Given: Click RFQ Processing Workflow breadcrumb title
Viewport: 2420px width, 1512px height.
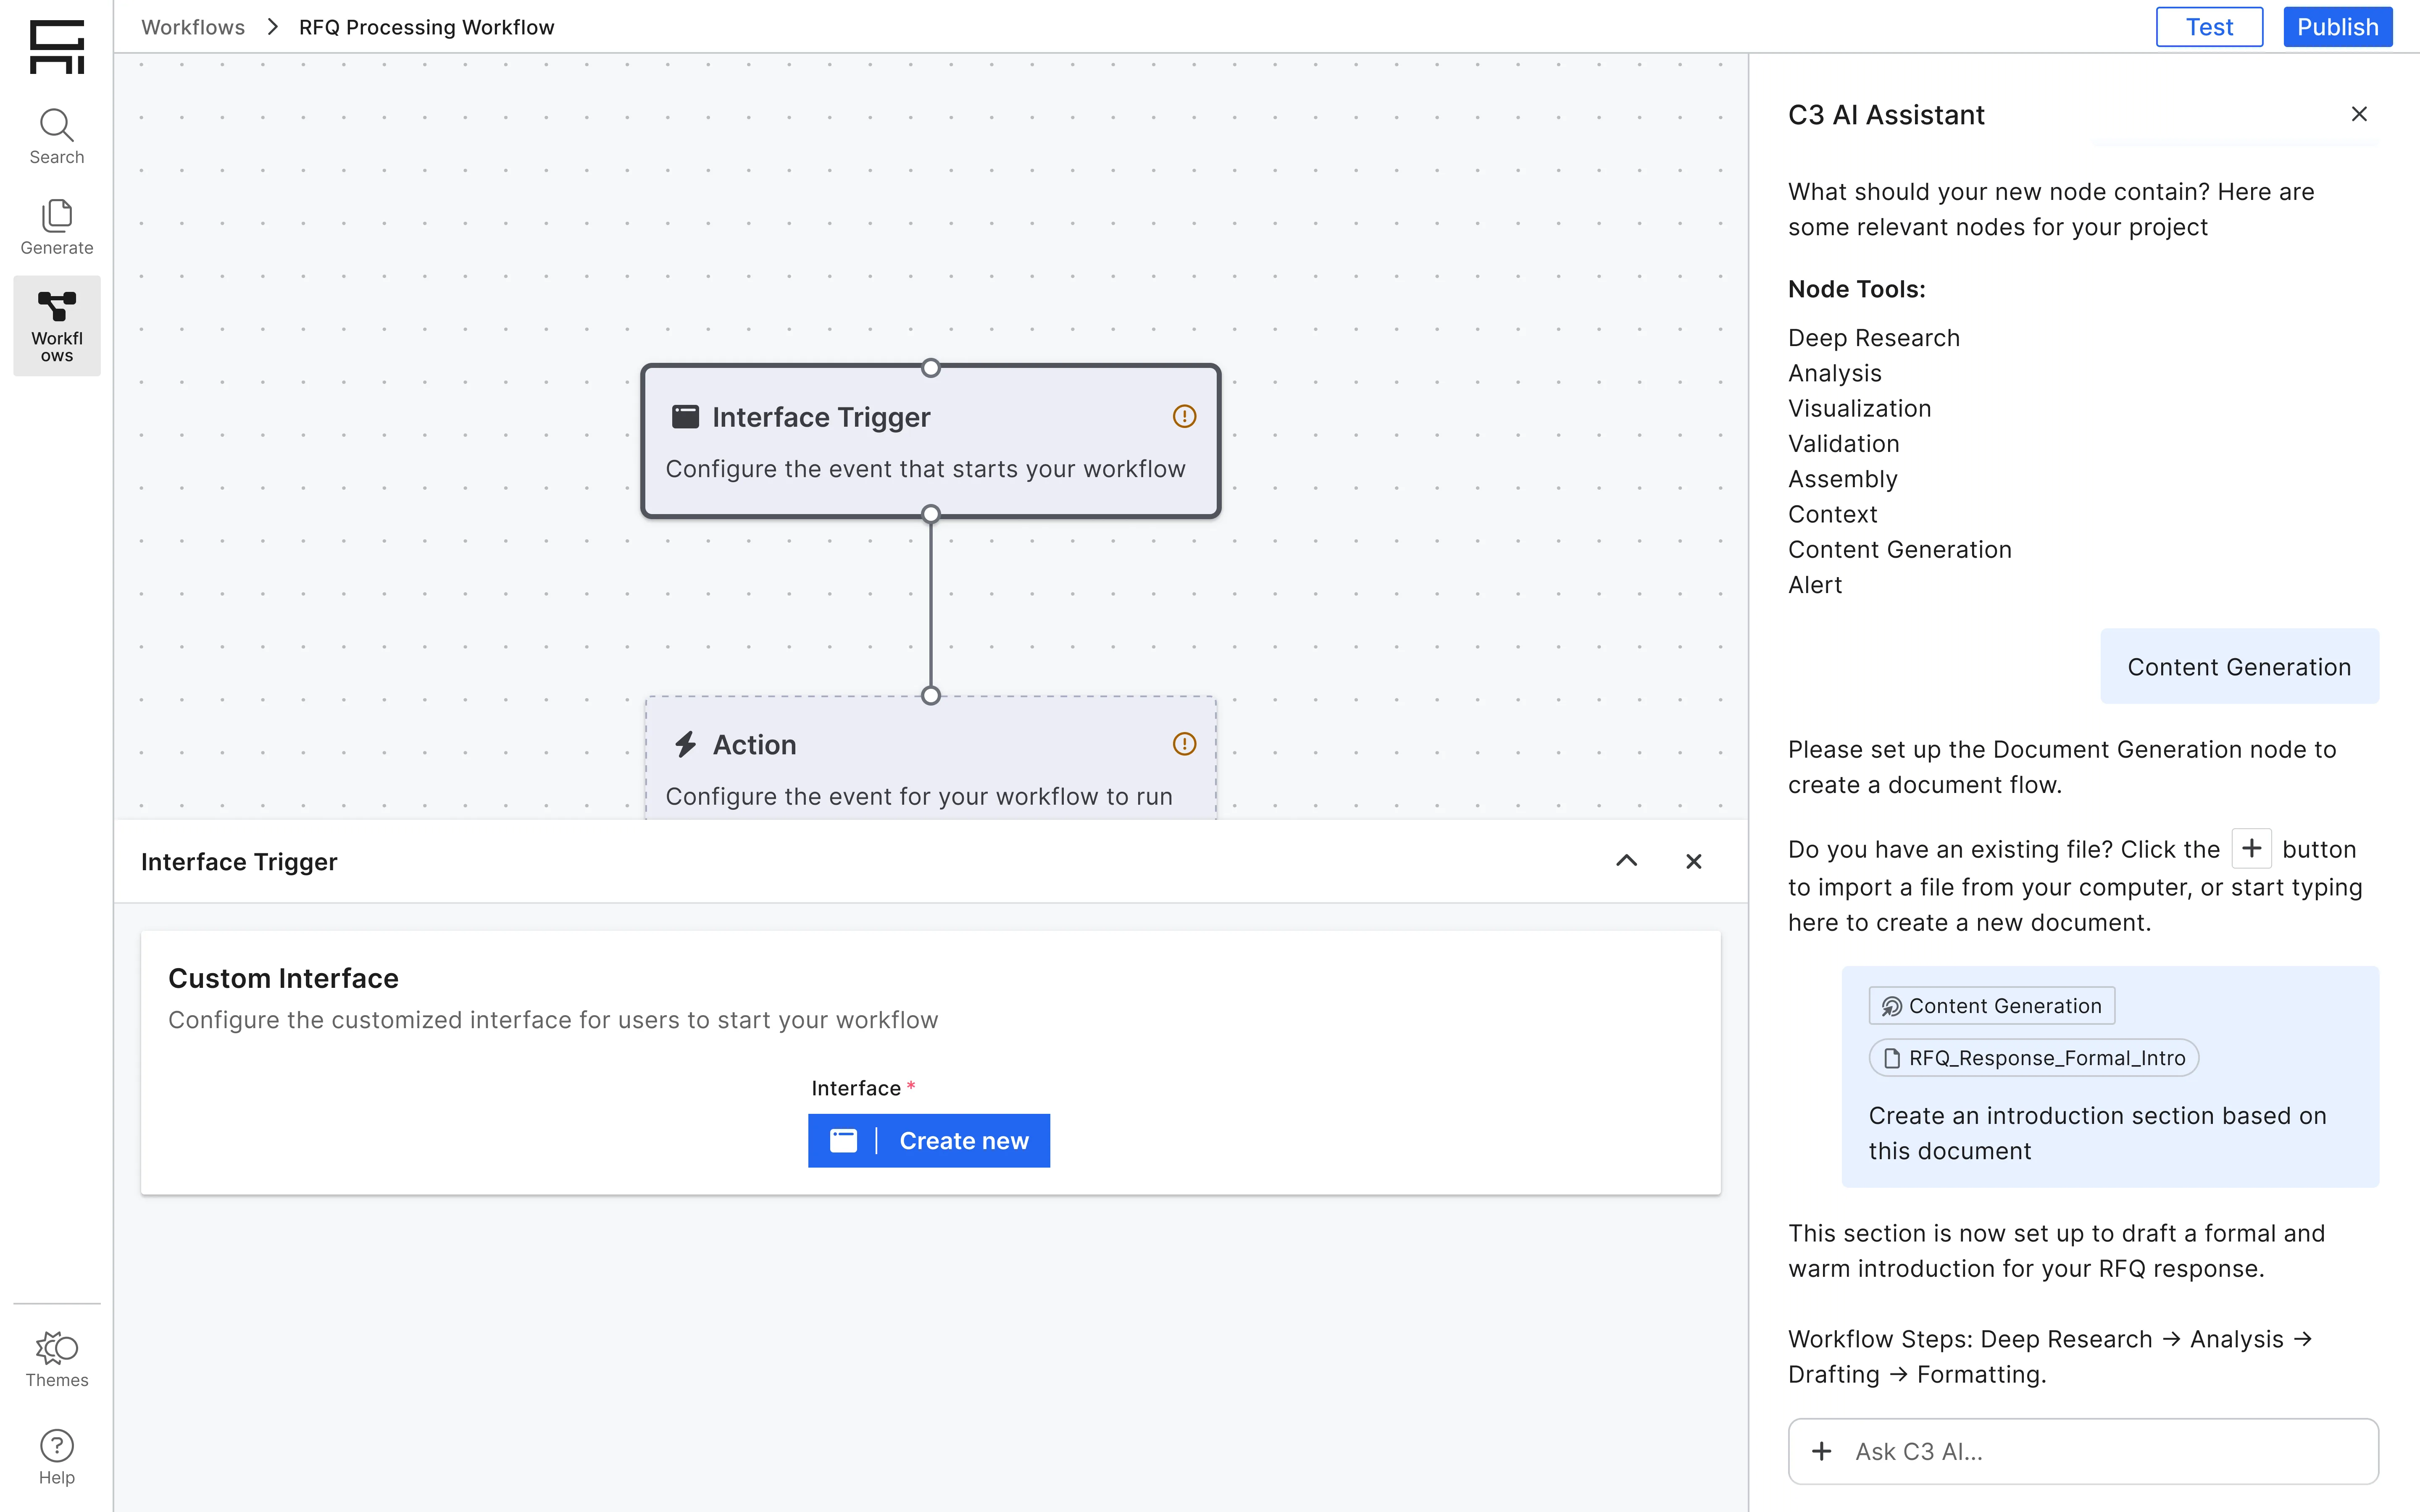Looking at the screenshot, I should point(426,27).
